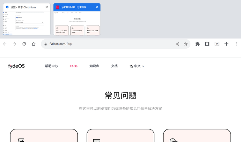Click the FydeOS FAQ tab favicon
This screenshot has width=241, height=142.
57,7
